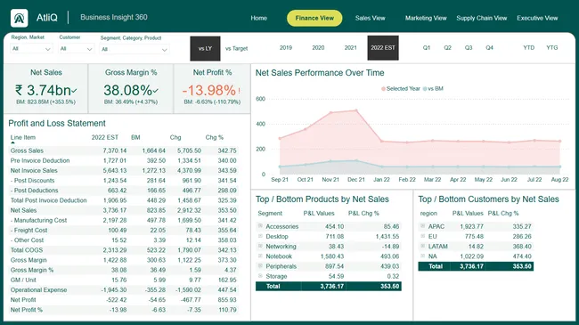Click the Manufacturing Cost line item

pyautogui.click(x=39, y=220)
